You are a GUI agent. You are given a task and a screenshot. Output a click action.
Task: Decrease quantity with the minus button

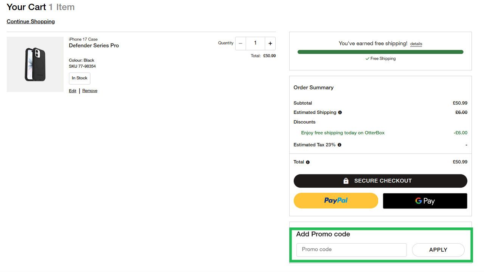click(240, 43)
